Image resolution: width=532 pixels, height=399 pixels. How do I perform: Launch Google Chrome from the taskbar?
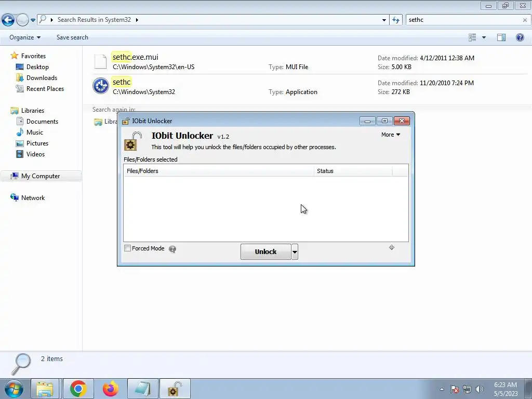coord(78,389)
